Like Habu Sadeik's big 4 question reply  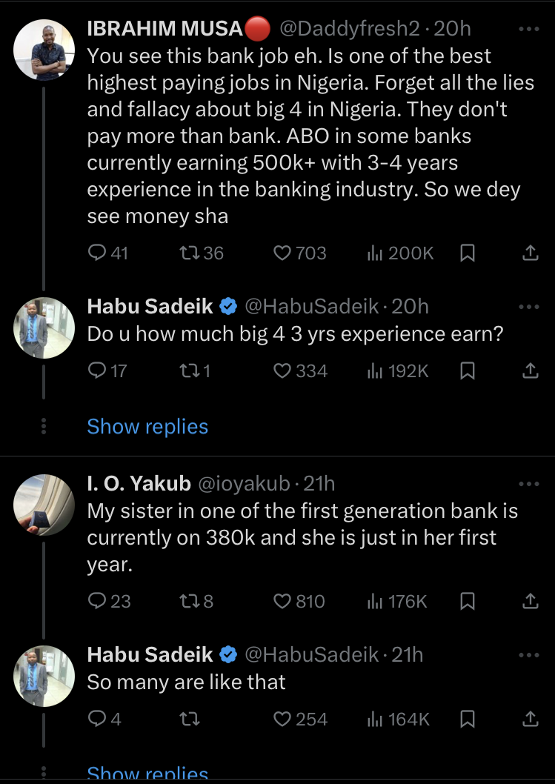tap(300, 371)
